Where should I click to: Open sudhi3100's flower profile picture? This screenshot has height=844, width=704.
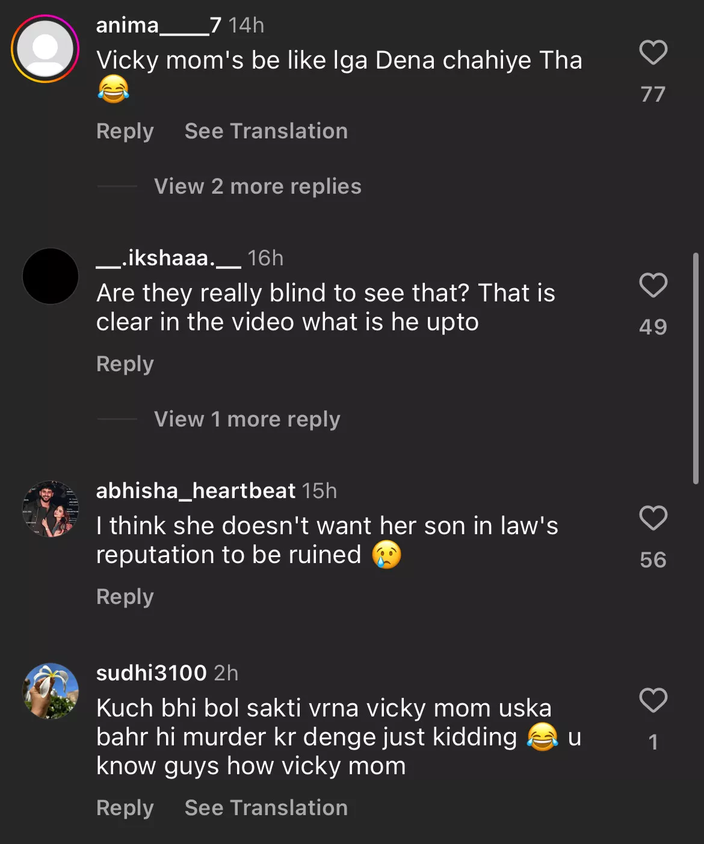[51, 691]
